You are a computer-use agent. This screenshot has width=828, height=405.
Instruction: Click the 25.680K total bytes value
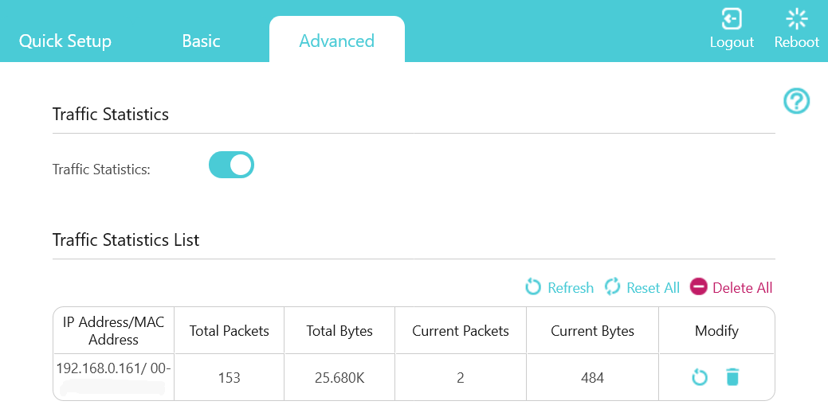pos(339,378)
